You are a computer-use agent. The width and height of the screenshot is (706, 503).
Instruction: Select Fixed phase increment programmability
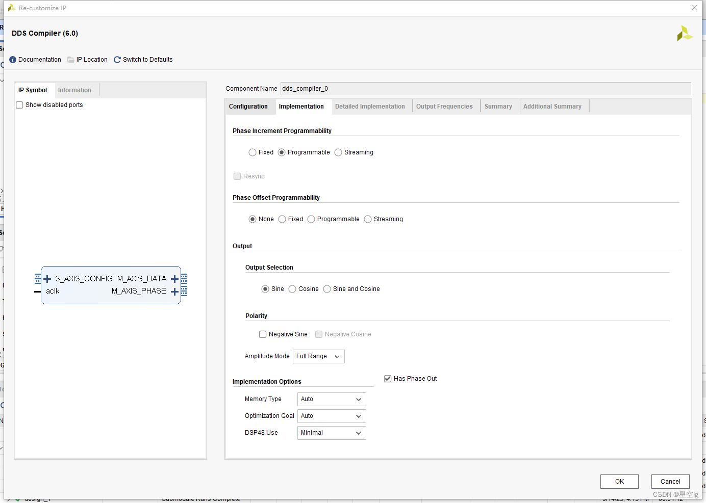tap(253, 152)
